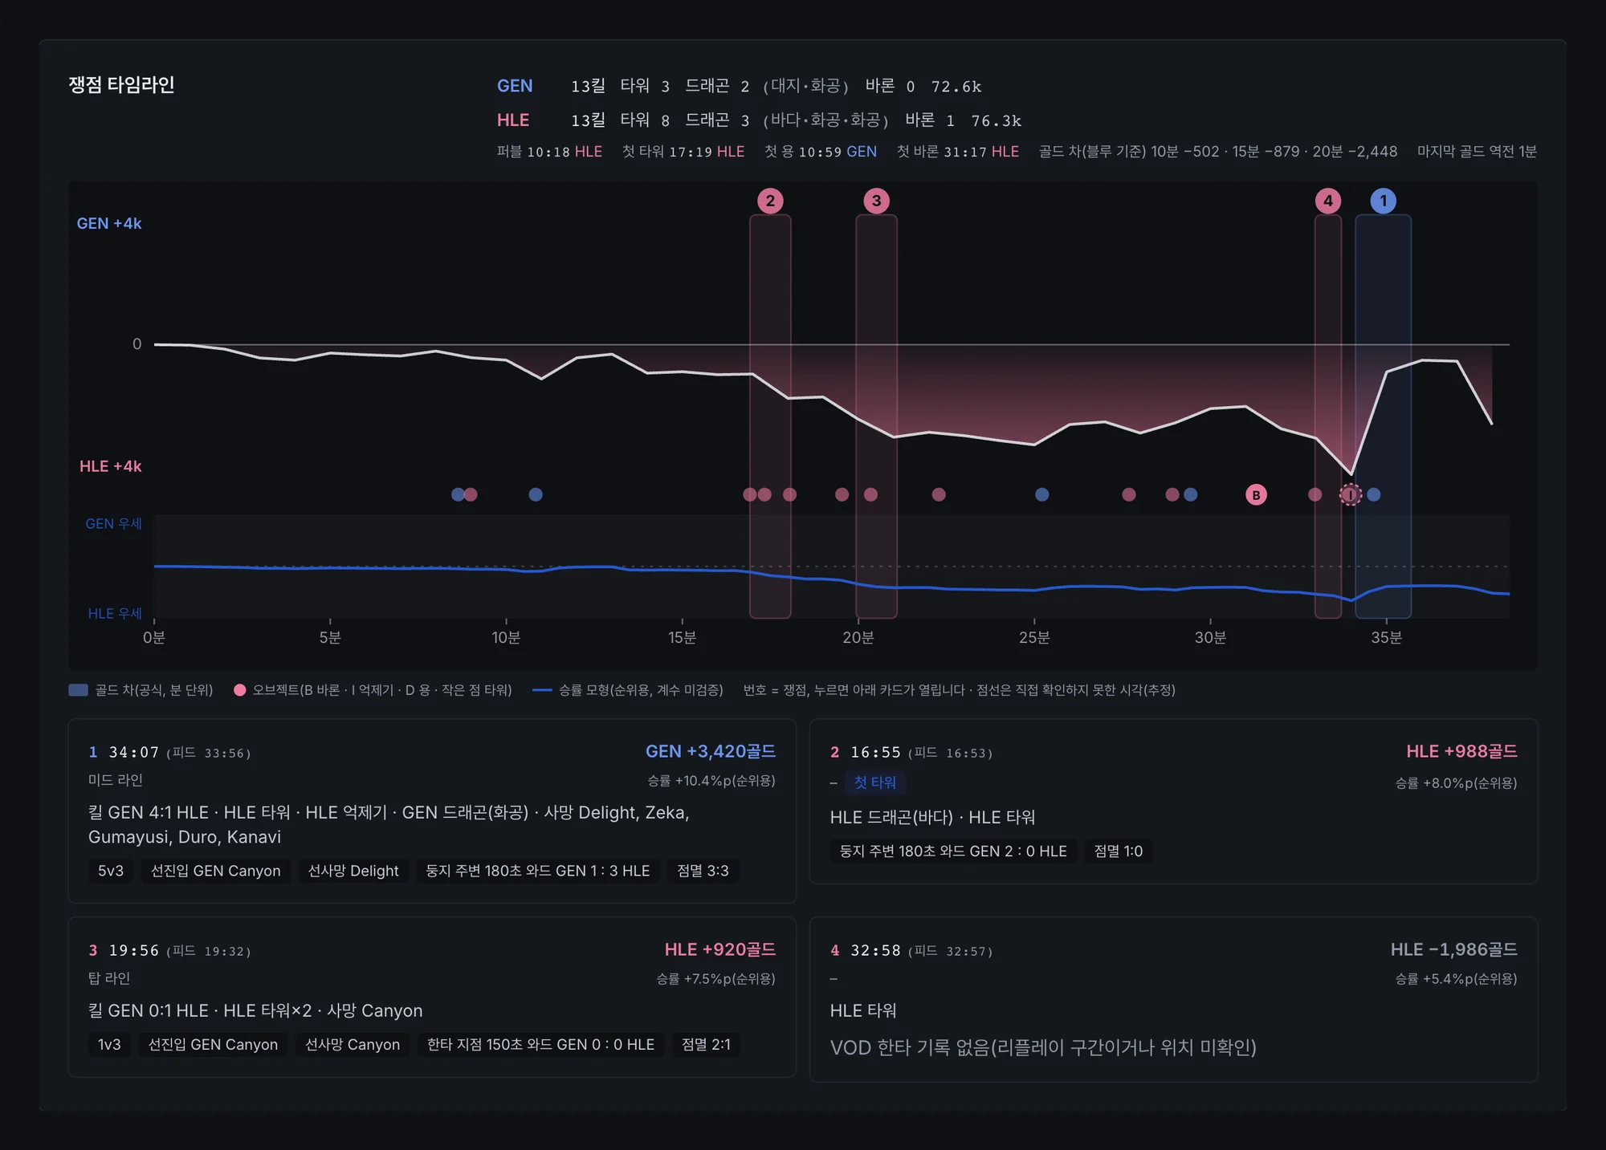Click the pink dot right of the inhibitor marker's blue neighbor near 27 minutes
This screenshot has width=1606, height=1150.
click(1129, 494)
